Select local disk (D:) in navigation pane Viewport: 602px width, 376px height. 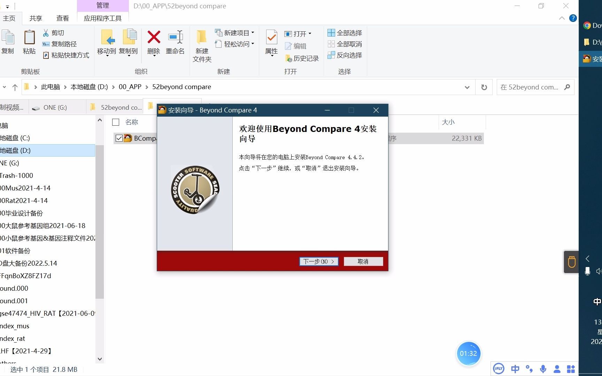click(47, 150)
